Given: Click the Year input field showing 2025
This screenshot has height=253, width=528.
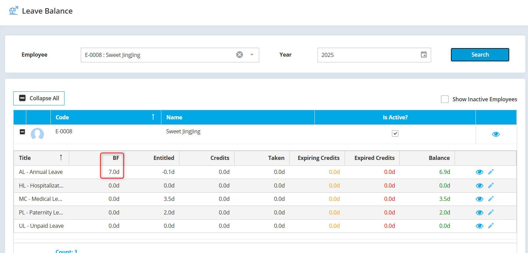Looking at the screenshot, I should 374,55.
